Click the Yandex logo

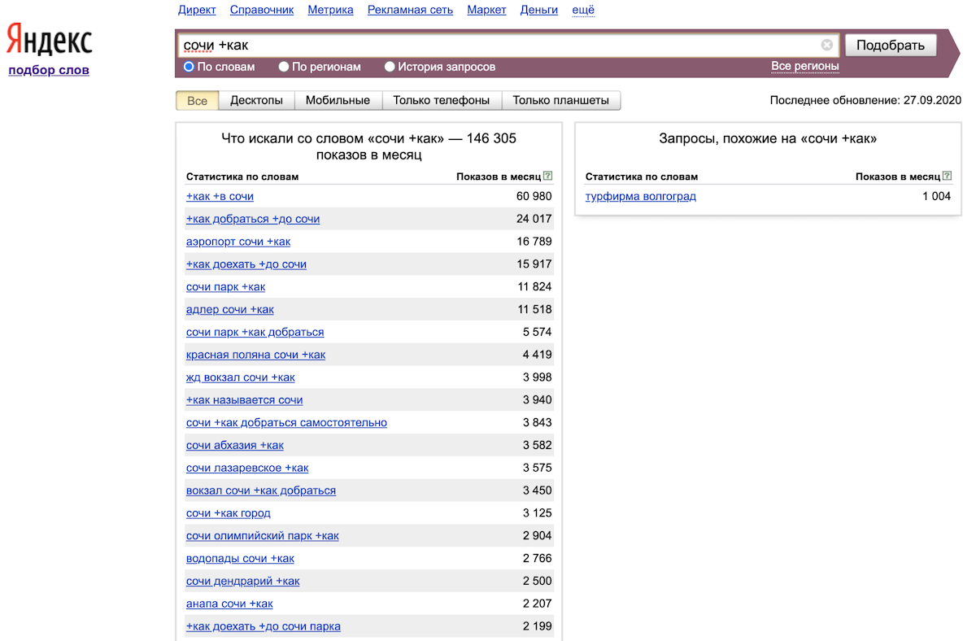click(x=49, y=39)
